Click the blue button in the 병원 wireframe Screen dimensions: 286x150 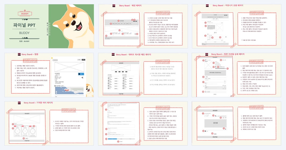(81, 74)
